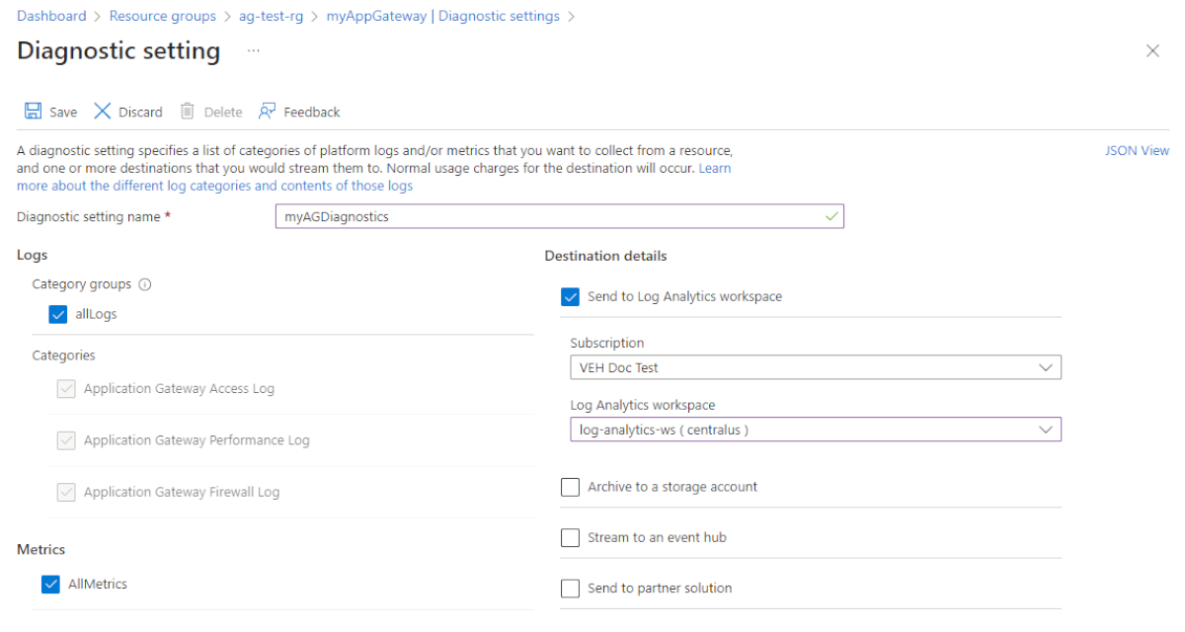Enable Archive to a storage account

[x=570, y=486]
